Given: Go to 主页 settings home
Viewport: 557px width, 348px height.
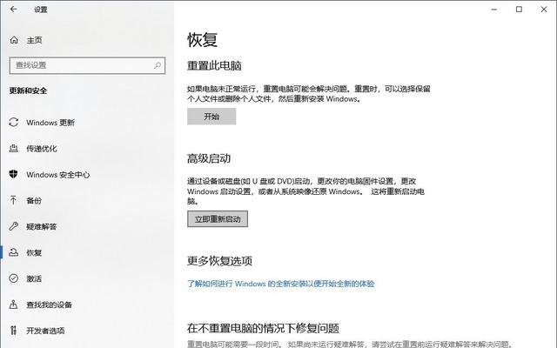Looking at the screenshot, I should point(35,40).
